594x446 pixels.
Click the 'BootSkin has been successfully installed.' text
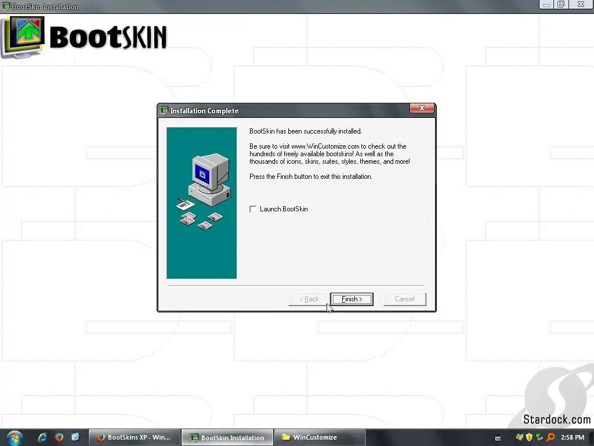[x=305, y=131]
